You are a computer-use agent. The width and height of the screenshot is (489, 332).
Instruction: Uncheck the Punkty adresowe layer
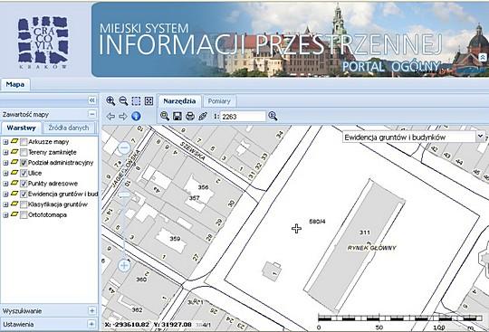[24, 184]
